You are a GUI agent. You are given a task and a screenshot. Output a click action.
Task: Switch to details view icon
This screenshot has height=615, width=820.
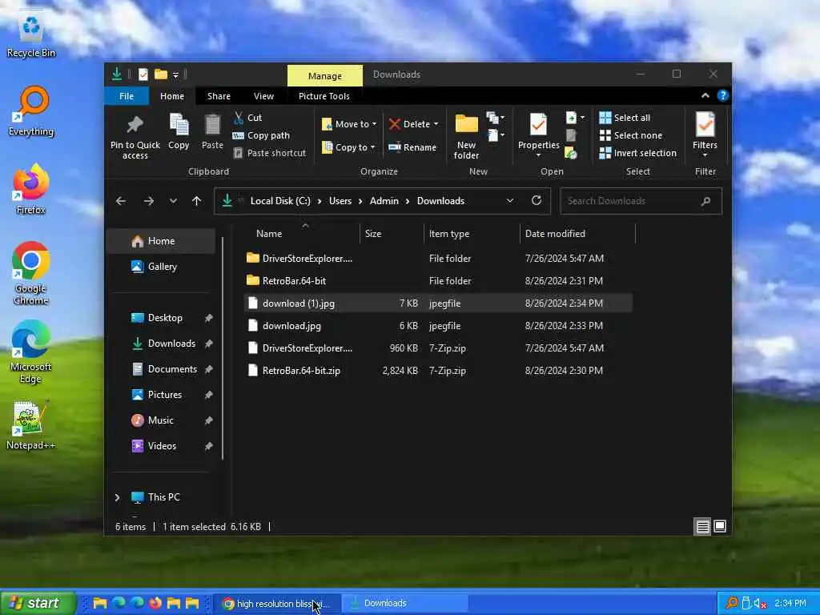(x=702, y=527)
